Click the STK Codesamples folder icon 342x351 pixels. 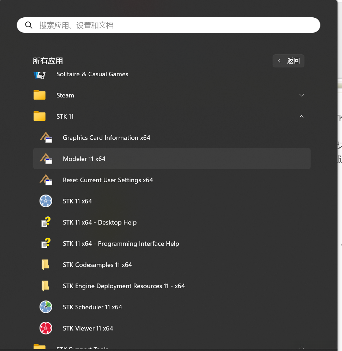pos(45,265)
